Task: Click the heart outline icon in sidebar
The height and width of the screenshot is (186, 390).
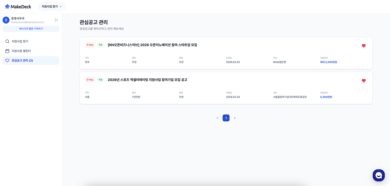Action: point(7,60)
